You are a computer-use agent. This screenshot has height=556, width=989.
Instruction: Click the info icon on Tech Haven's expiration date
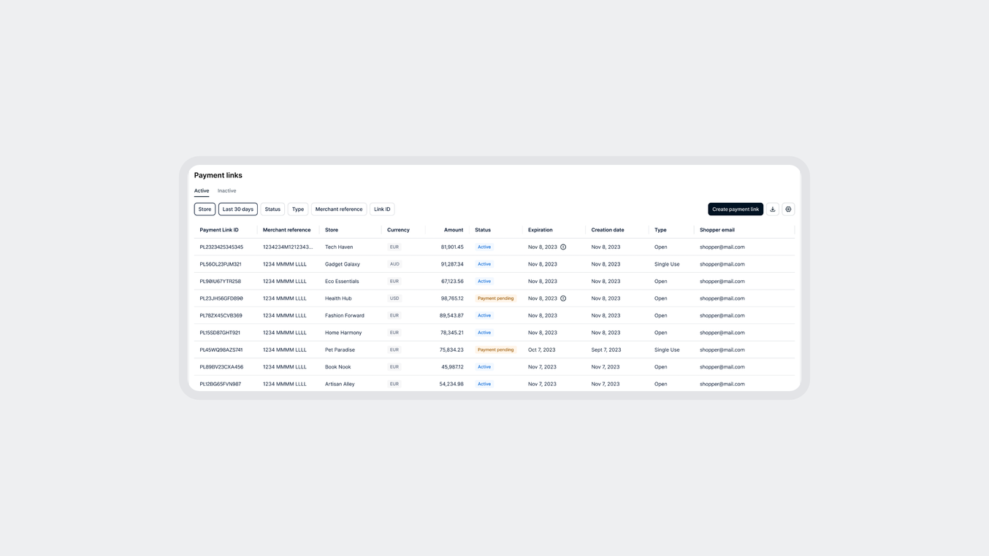click(562, 247)
